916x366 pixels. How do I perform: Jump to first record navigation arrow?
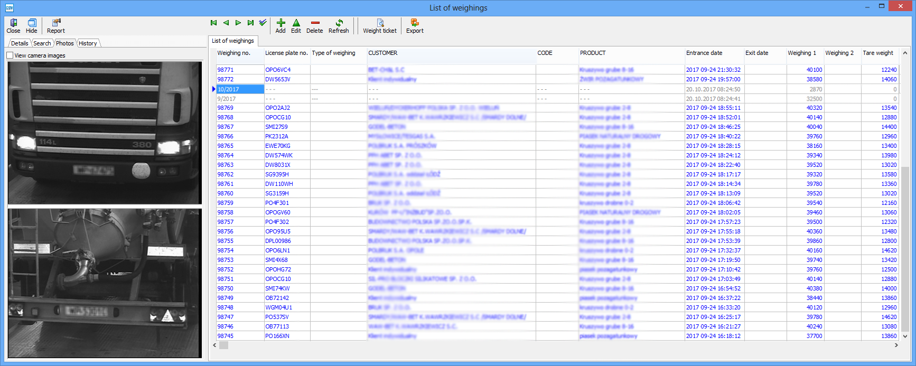pos(213,23)
